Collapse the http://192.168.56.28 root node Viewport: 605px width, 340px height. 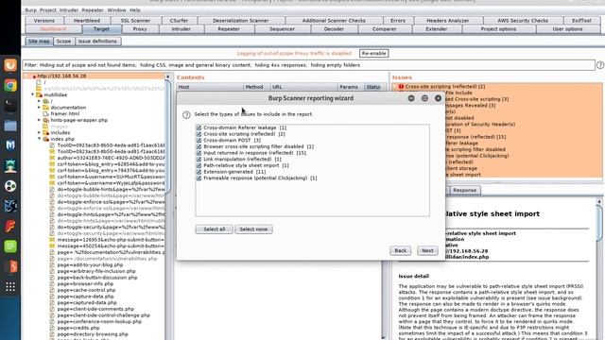coord(26,76)
